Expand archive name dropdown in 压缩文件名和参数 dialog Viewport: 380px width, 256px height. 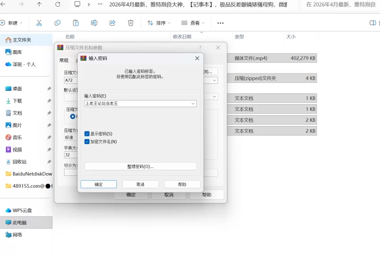tap(215, 80)
